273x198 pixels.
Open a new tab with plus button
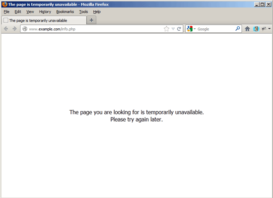click(x=91, y=20)
